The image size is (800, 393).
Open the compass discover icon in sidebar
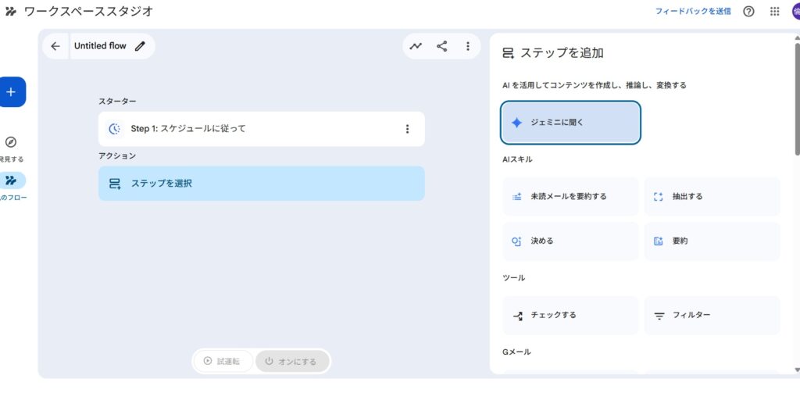click(x=11, y=142)
